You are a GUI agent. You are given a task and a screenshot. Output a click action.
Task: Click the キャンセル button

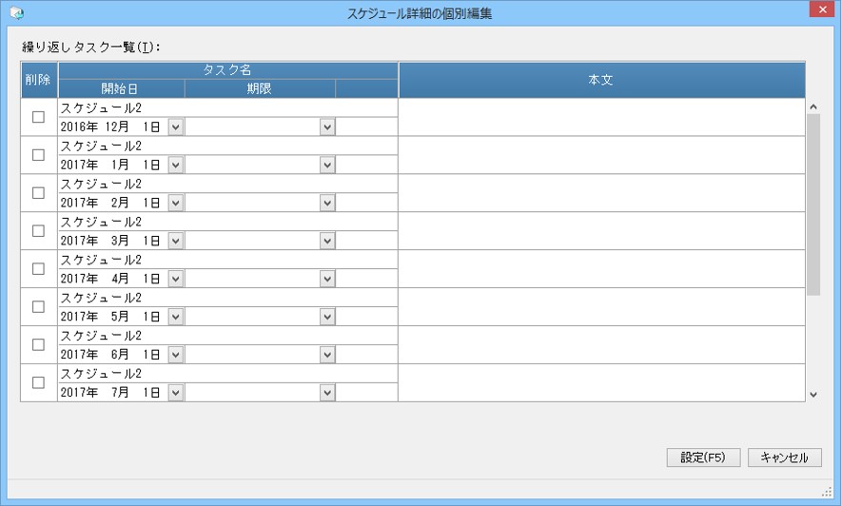(x=785, y=457)
